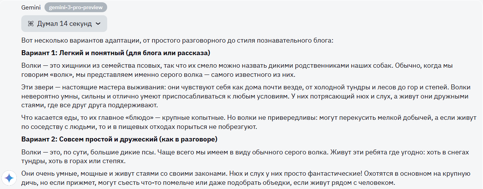The width and height of the screenshot is (483, 189).
Task: Click the gemini-3-pro-preview model badge
Action: pyautogui.click(x=76, y=7)
